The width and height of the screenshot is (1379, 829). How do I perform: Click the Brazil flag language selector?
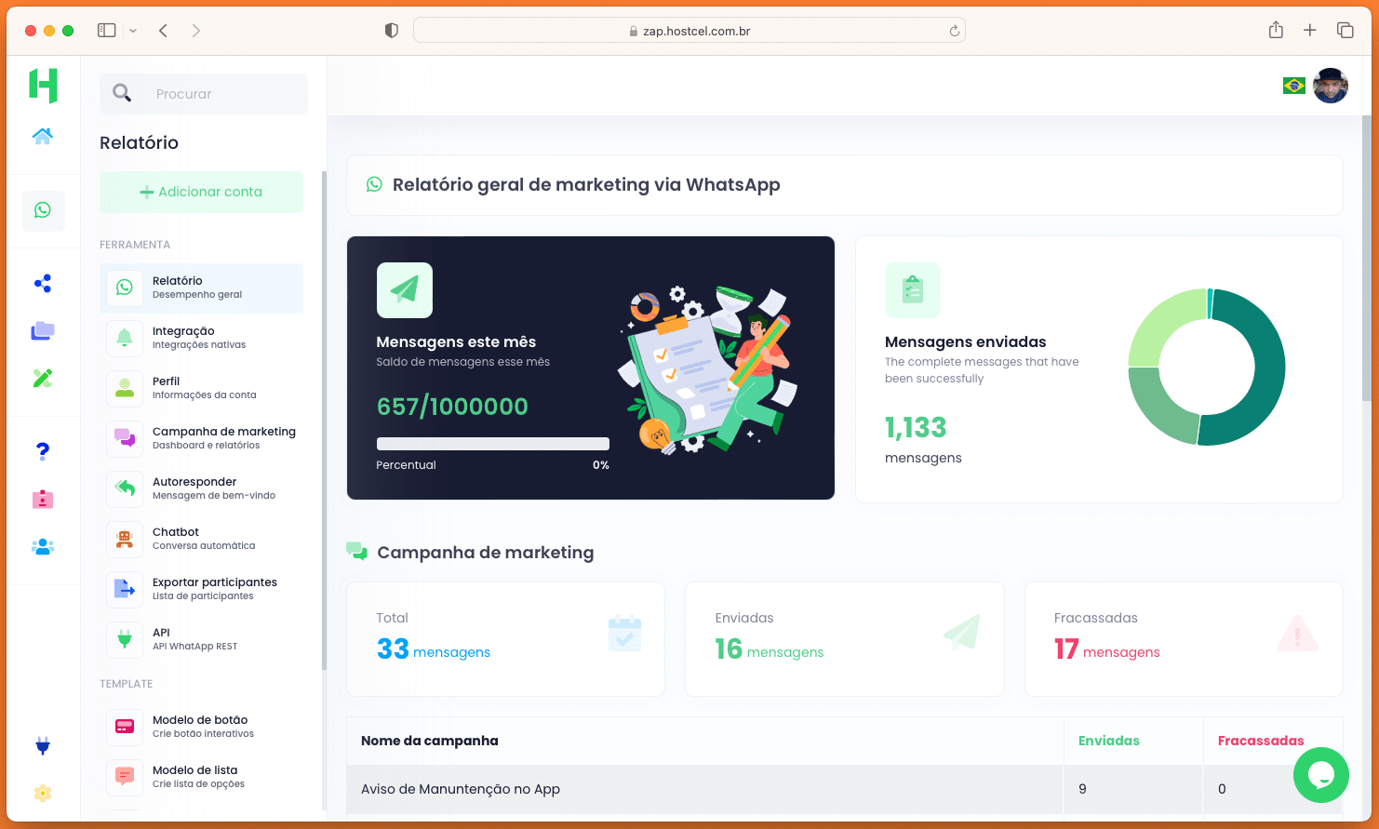1293,86
